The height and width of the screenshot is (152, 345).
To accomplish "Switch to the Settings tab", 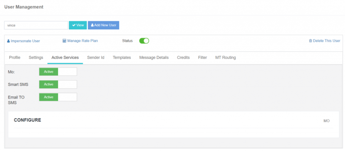I will pos(36,58).
